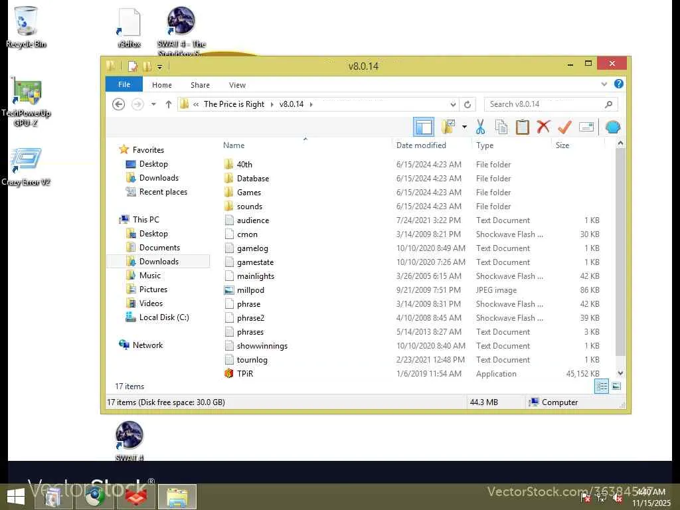Select the mainlights Shockwave Flash file

point(256,276)
